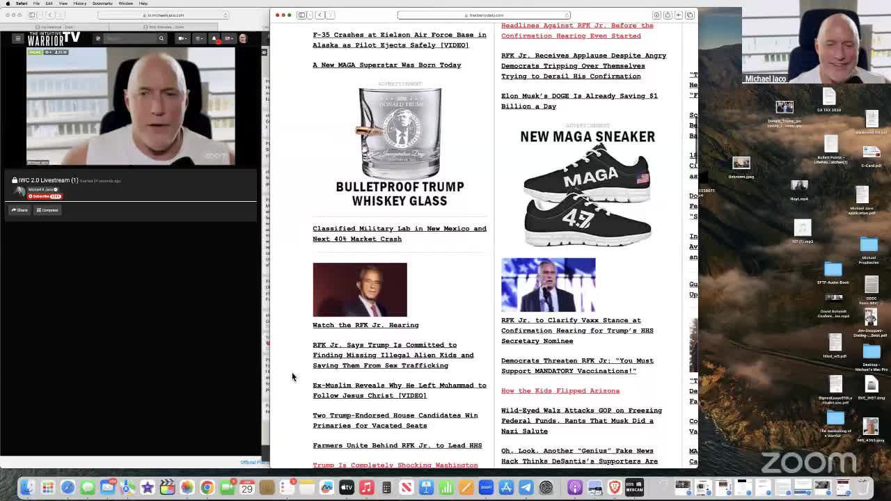Launch Apple TV app from Dock
Image resolution: width=891 pixels, height=501 pixels.
[347, 488]
